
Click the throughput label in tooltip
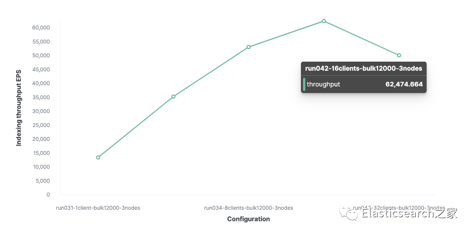point(323,84)
